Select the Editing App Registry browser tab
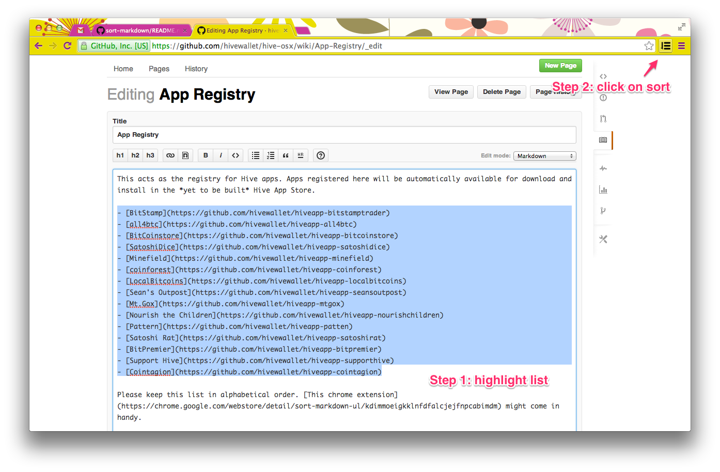 click(x=242, y=30)
